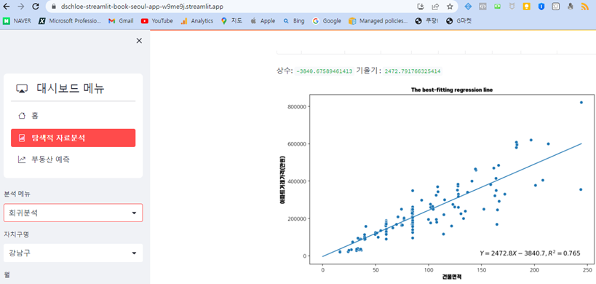Click the padlock site info icon

(x=53, y=7)
